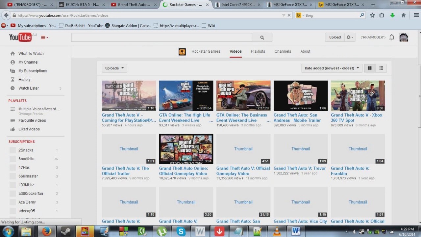Click the YouTube logo
The width and height of the screenshot is (421, 237).
(x=20, y=37)
